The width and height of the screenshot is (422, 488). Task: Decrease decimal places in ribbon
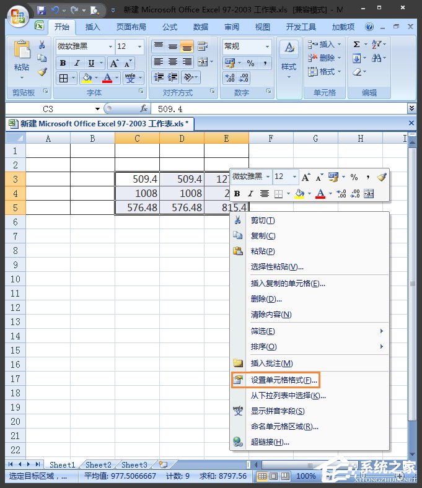click(x=244, y=78)
